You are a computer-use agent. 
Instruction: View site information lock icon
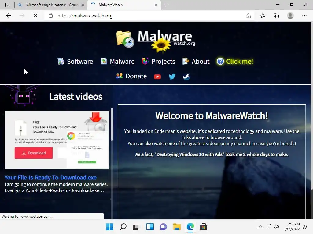tap(51, 16)
